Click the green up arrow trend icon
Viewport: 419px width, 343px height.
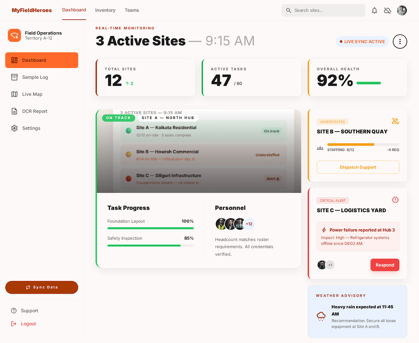pyautogui.click(x=127, y=83)
